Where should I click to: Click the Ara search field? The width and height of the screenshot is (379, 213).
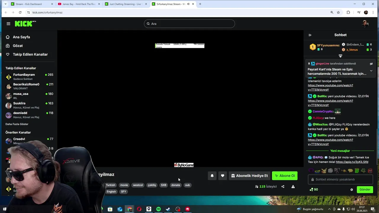tap(189, 24)
